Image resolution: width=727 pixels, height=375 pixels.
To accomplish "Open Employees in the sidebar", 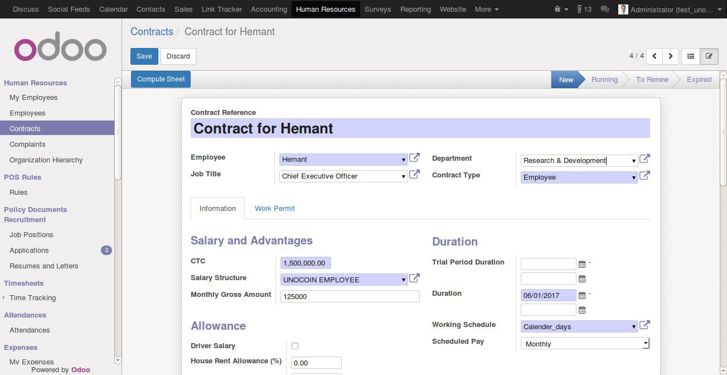I will (27, 113).
